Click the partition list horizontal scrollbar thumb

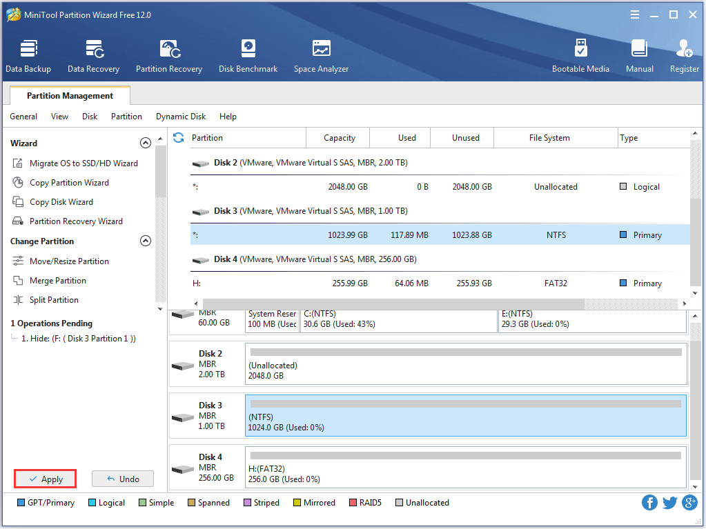pos(394,303)
